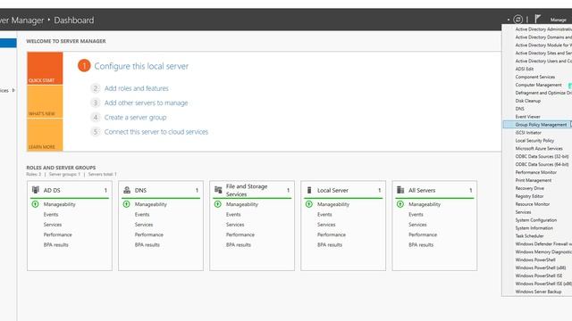The width and height of the screenshot is (572, 321).
Task: Select the LEARN MORE panel tab
Action: click(45, 135)
